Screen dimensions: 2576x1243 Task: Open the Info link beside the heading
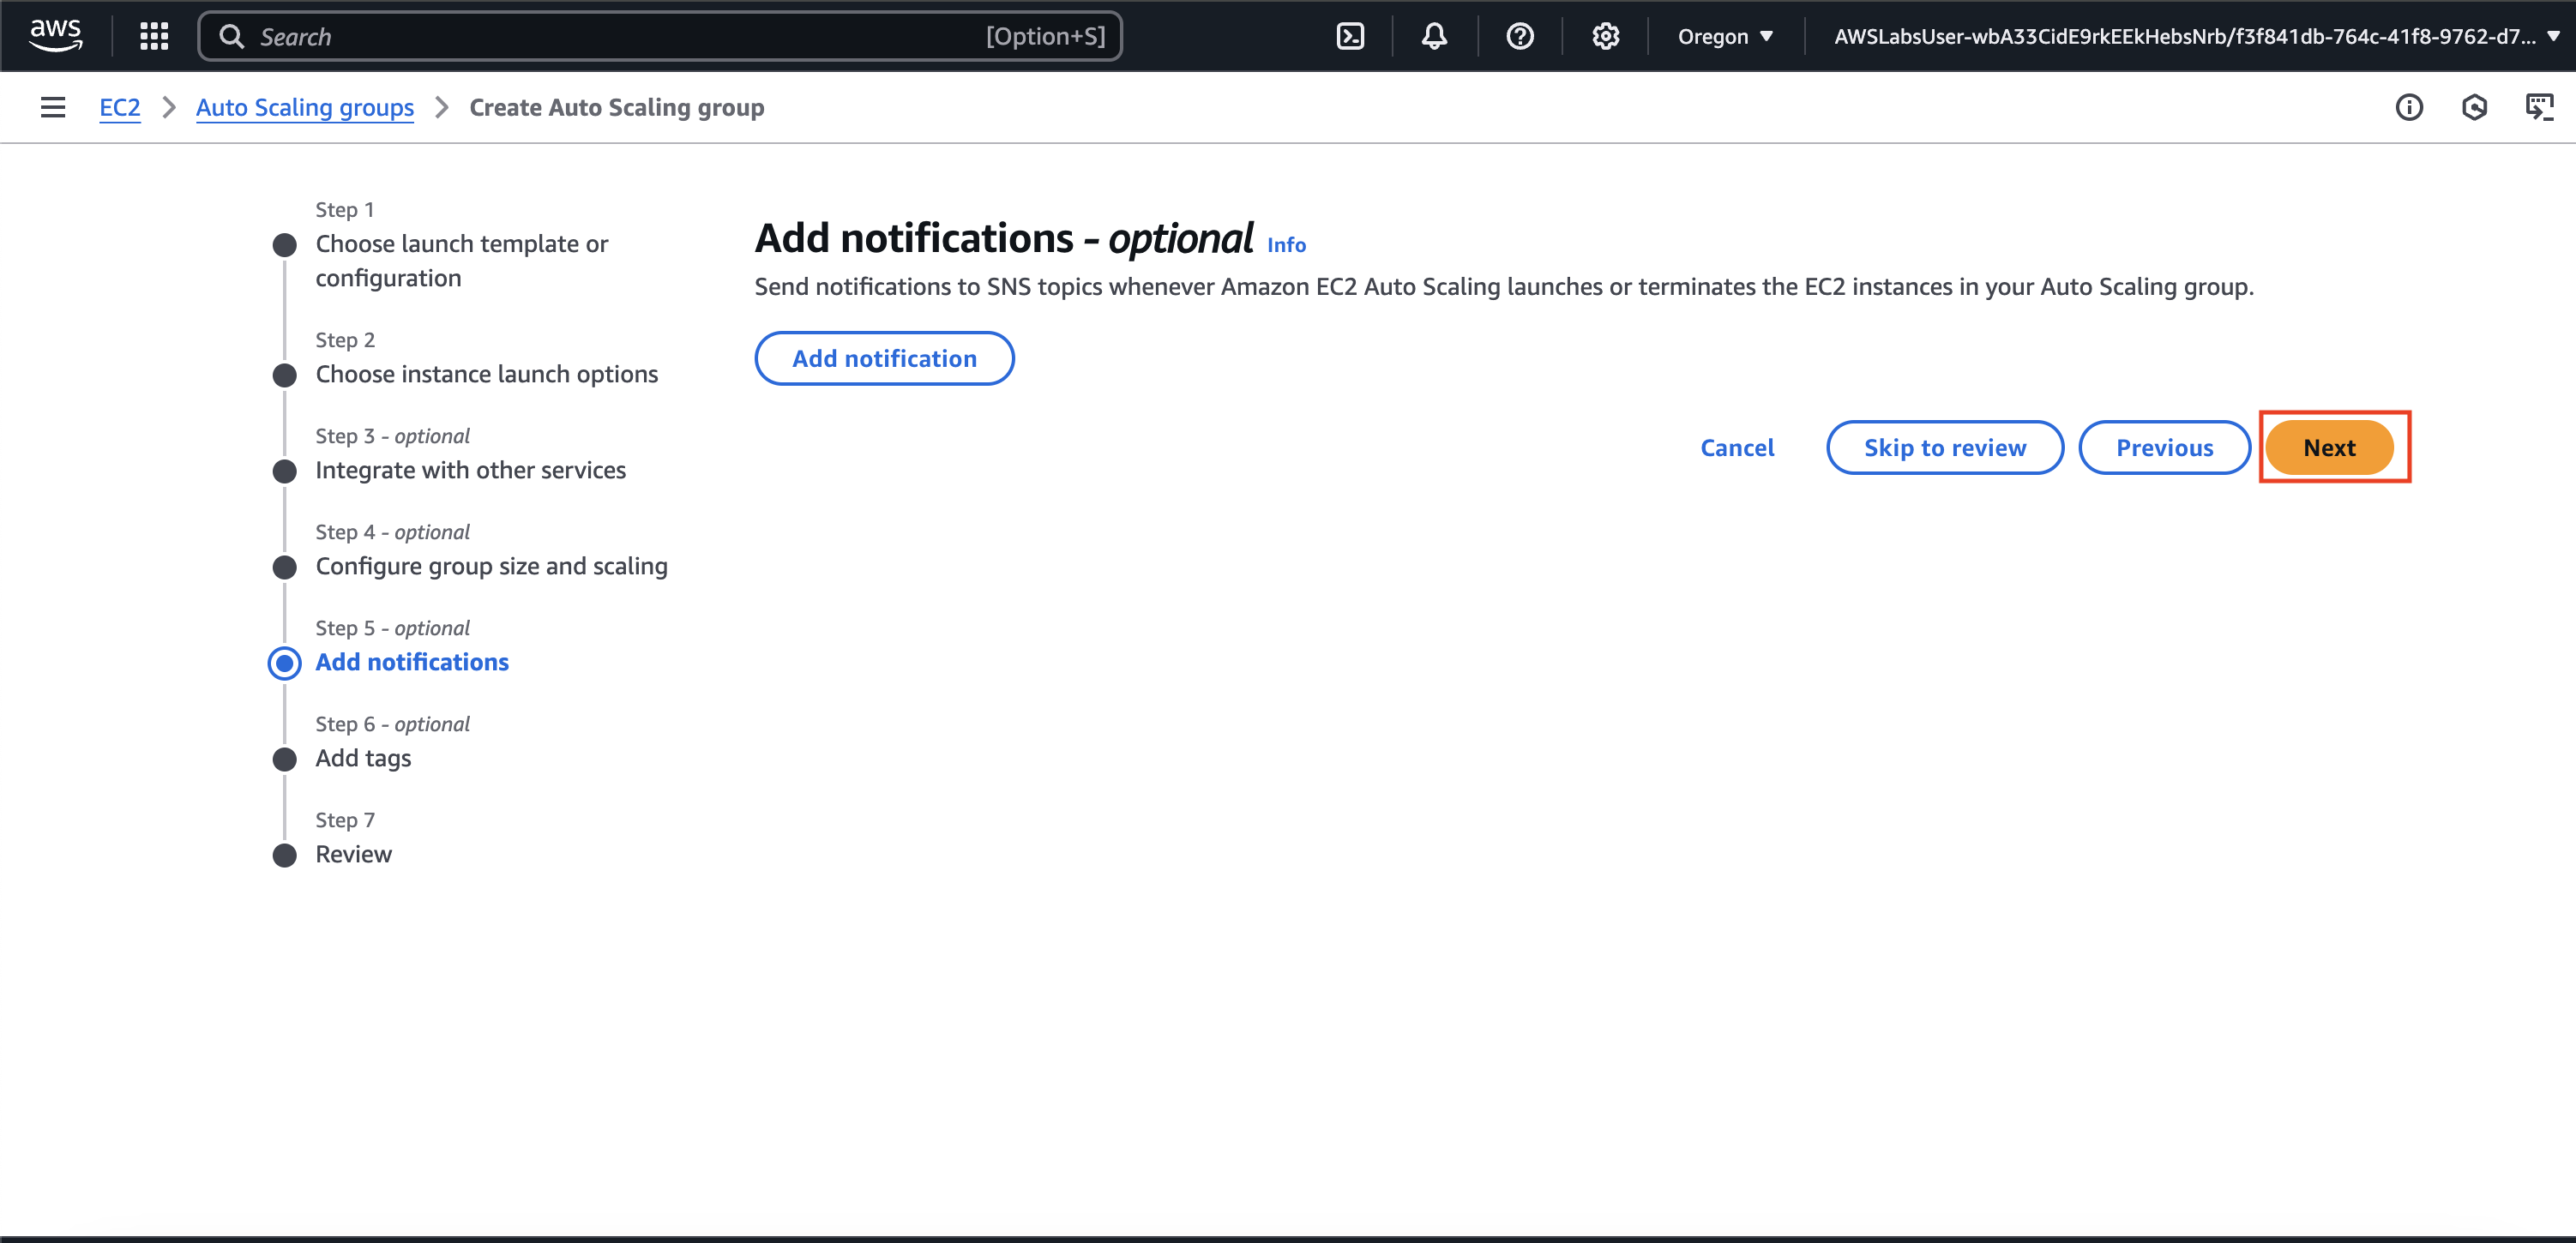pyautogui.click(x=1286, y=244)
